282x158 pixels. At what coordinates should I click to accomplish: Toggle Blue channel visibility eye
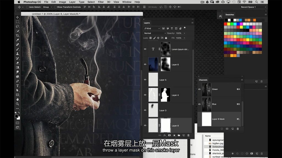(x=199, y=104)
